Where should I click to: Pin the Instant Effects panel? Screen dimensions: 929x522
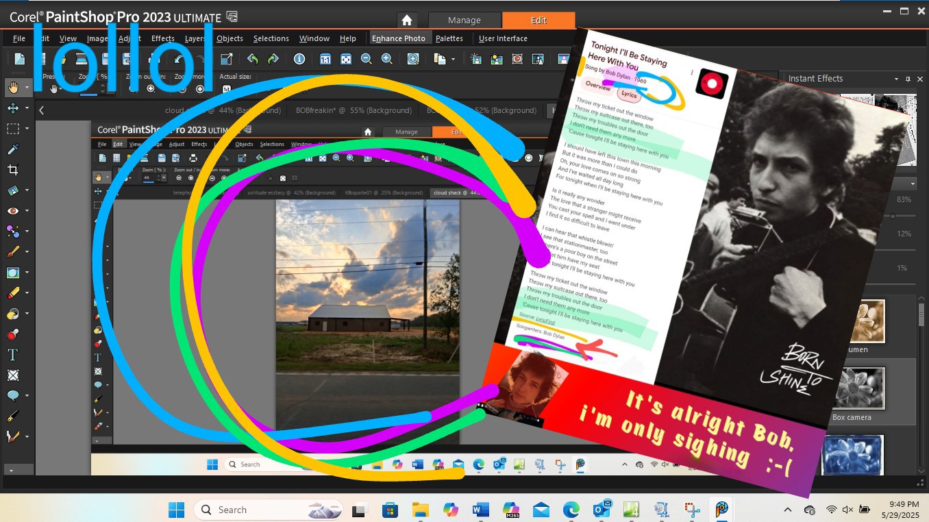[908, 79]
